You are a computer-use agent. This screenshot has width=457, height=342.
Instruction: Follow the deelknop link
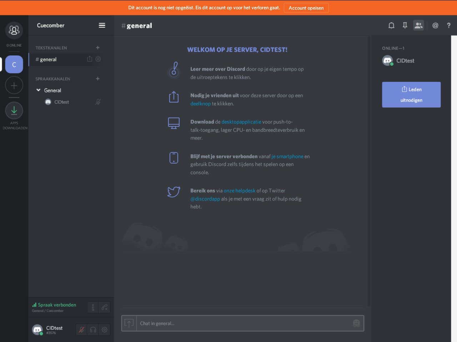200,104
